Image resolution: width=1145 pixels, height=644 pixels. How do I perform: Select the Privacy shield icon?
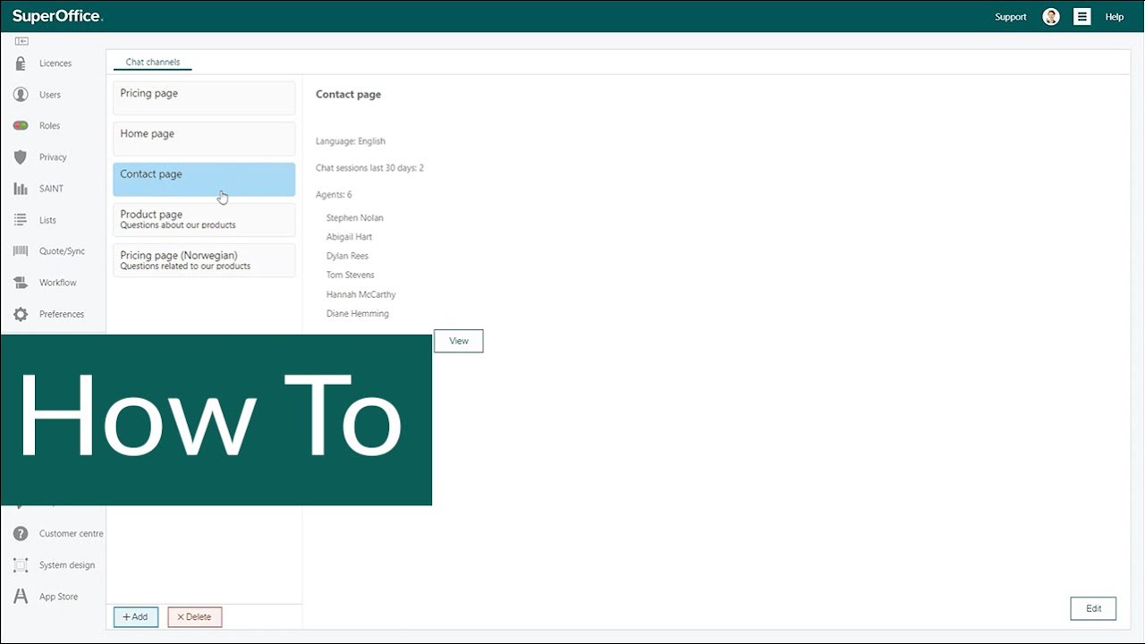point(21,157)
